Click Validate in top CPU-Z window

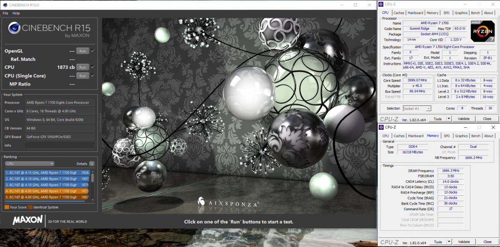click(464, 119)
